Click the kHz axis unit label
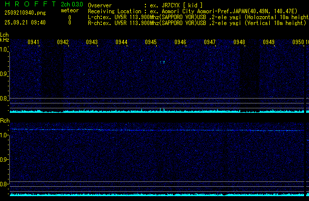The image size is (309, 201). pos(4,41)
